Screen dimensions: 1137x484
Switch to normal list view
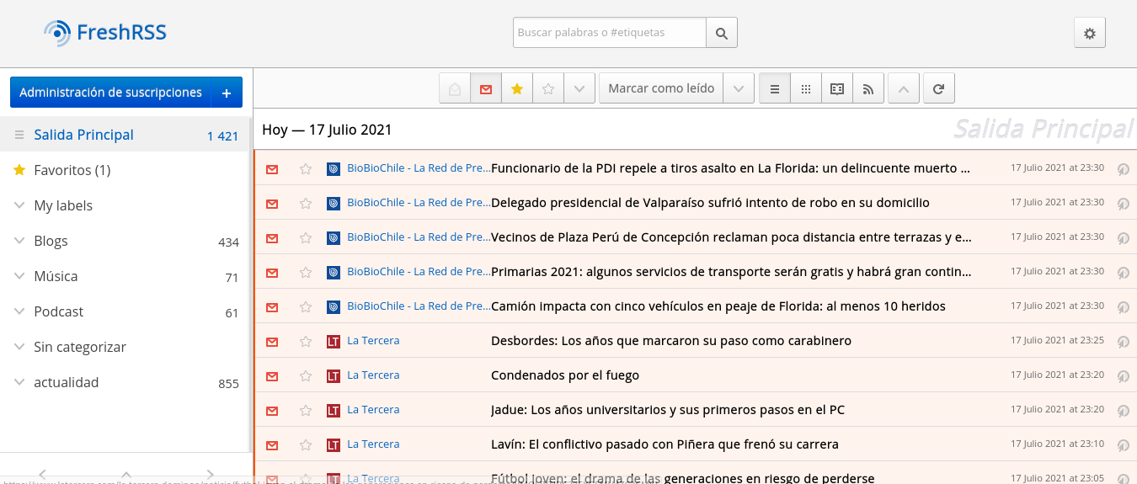pos(775,88)
